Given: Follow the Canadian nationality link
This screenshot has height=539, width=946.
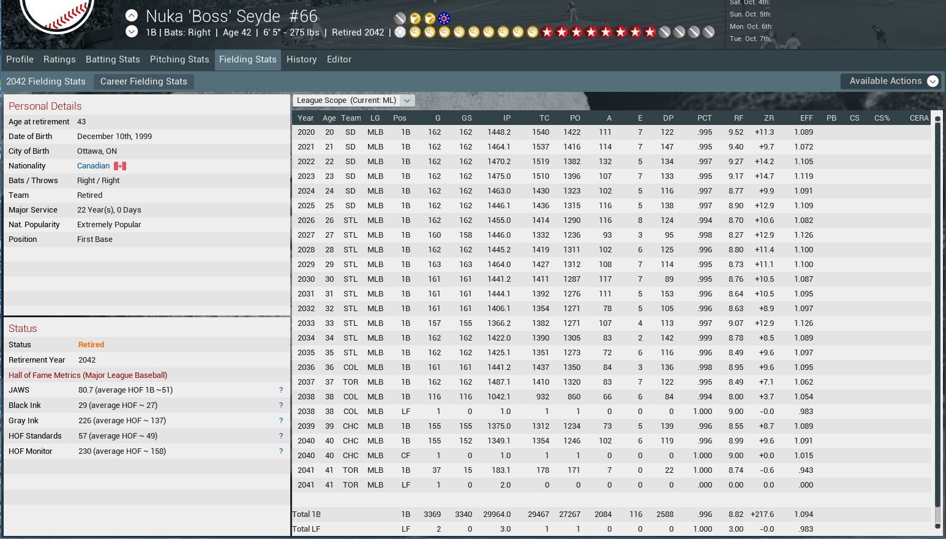Looking at the screenshot, I should pyautogui.click(x=93, y=166).
